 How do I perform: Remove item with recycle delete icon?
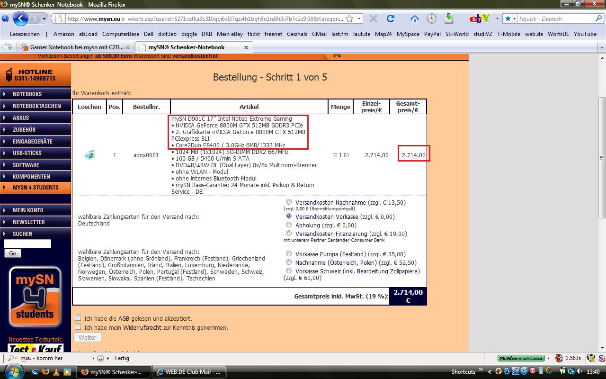(x=89, y=155)
